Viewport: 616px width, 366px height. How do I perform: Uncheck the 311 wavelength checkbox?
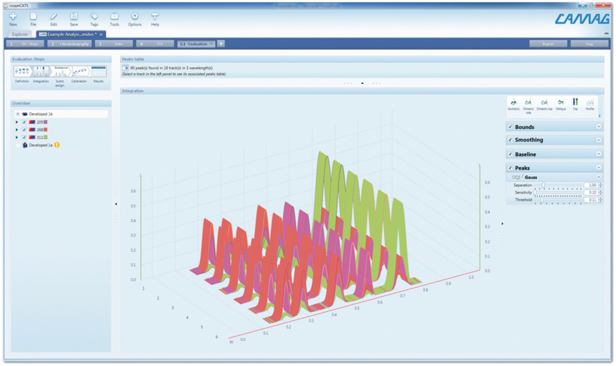pyautogui.click(x=24, y=137)
